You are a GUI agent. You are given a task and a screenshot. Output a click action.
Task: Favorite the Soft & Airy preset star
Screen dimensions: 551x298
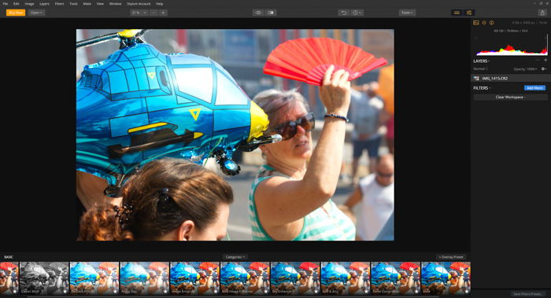pos(366,291)
